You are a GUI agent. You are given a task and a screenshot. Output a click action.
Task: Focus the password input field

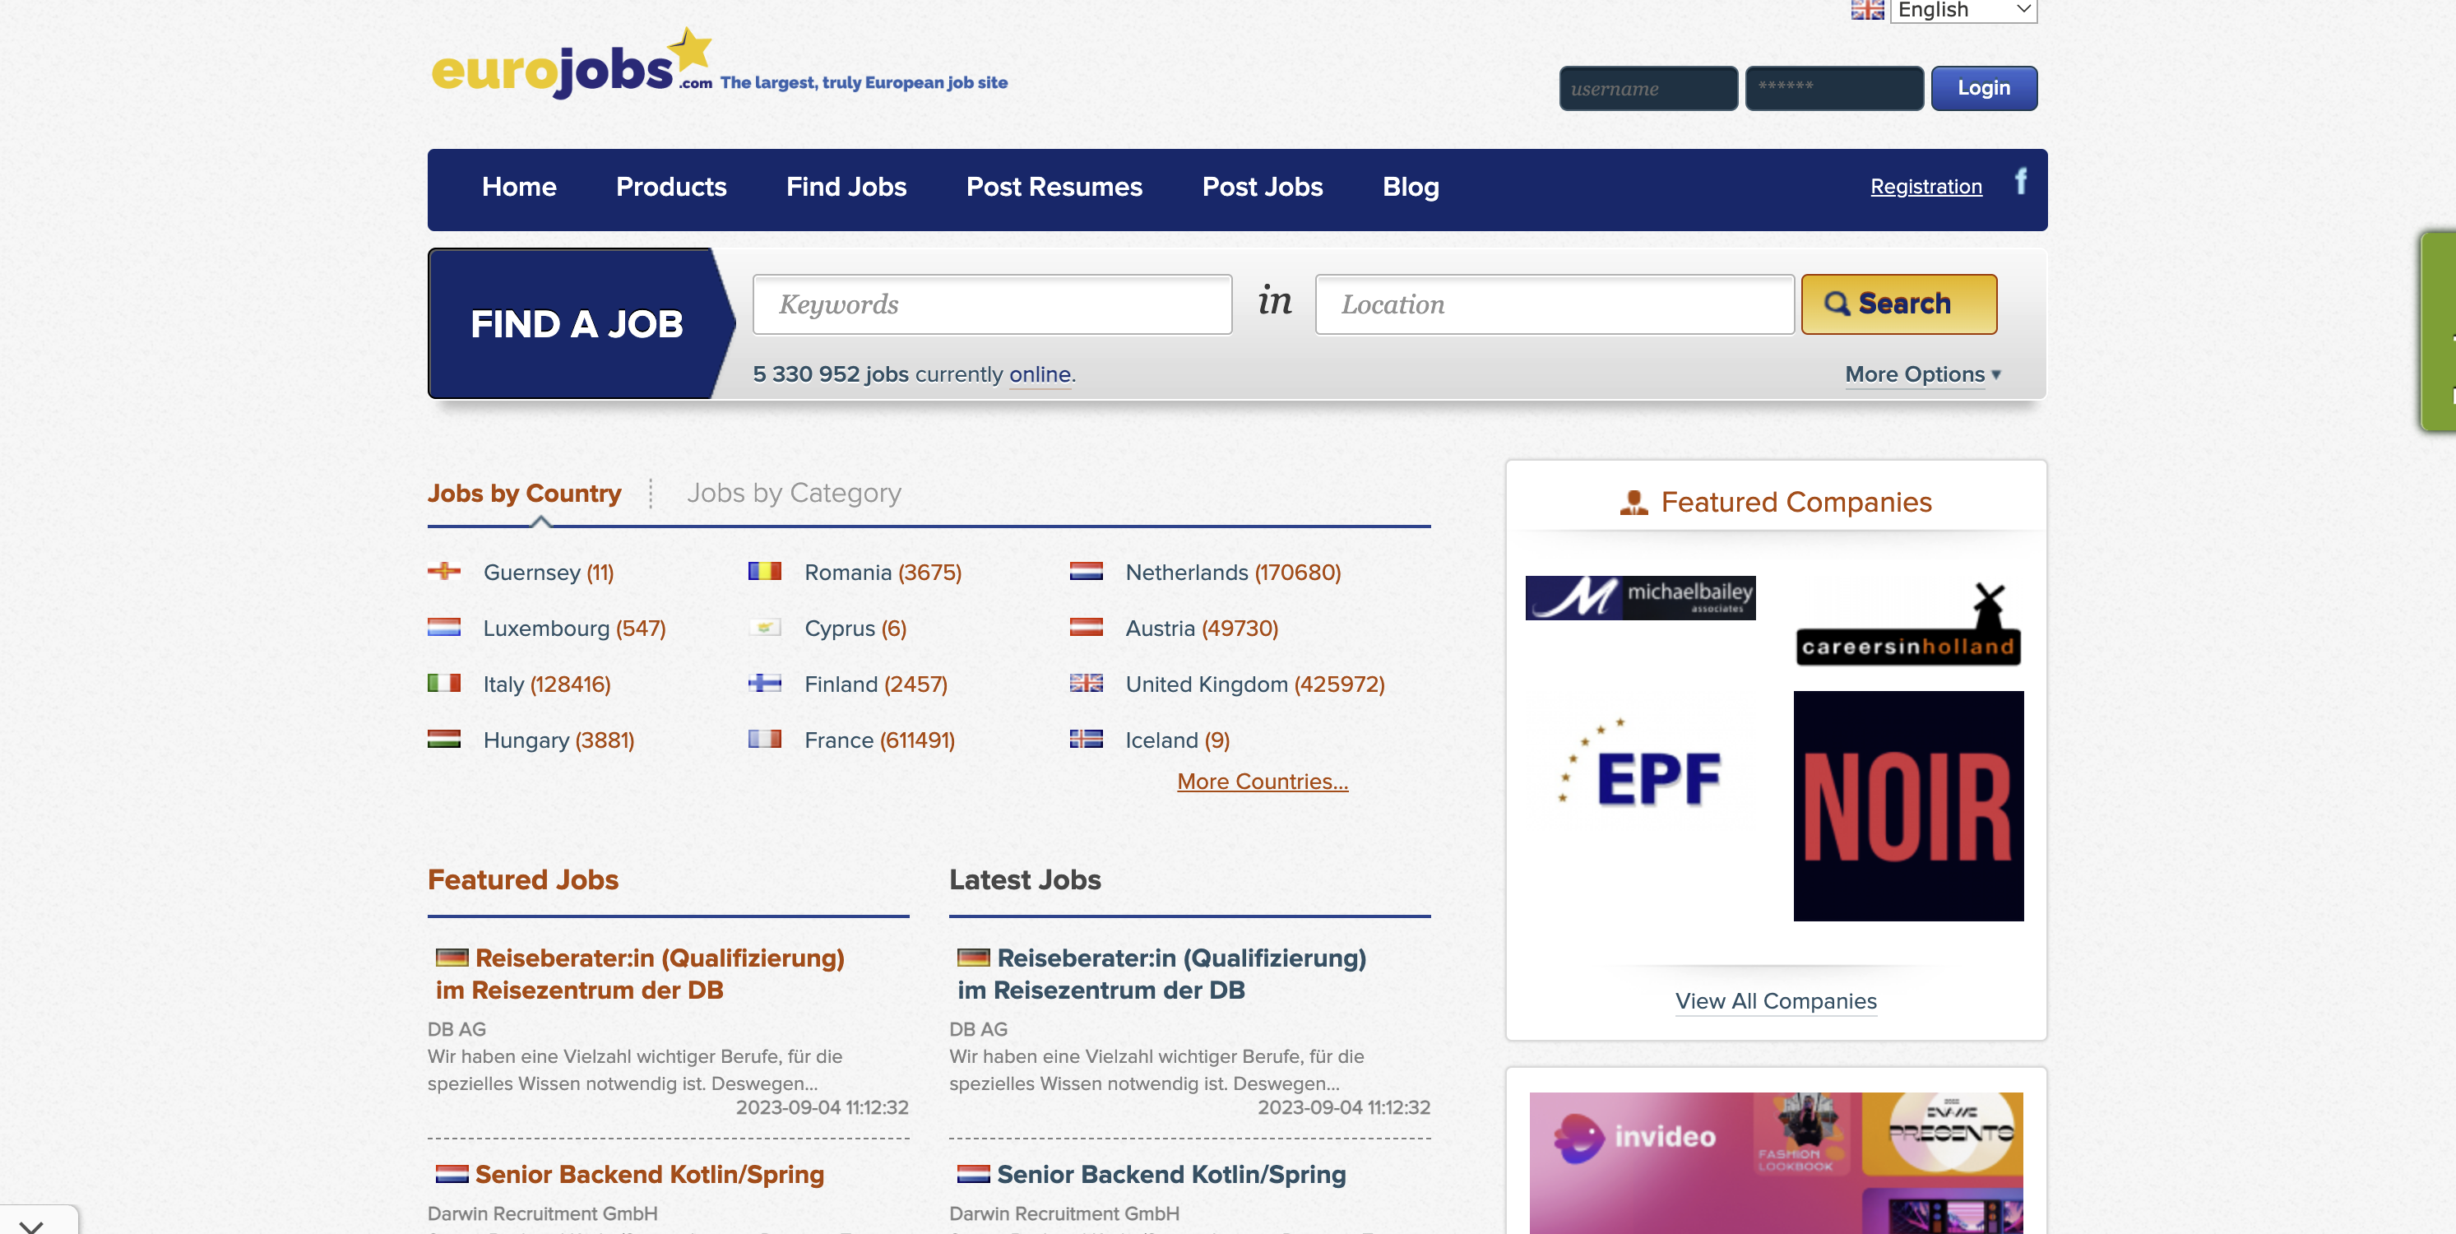pyautogui.click(x=1833, y=88)
